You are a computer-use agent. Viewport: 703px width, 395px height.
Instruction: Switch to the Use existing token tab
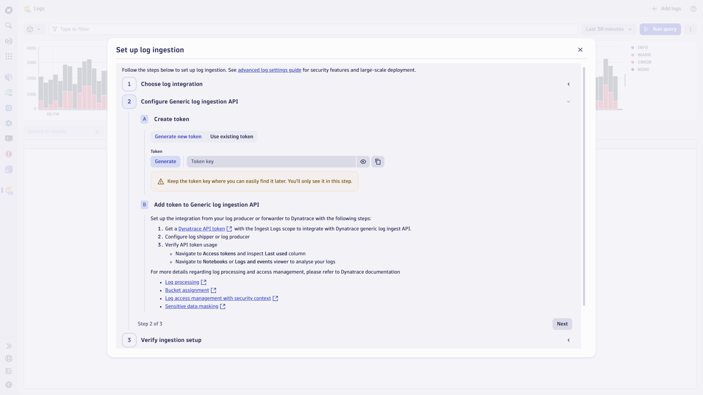click(x=231, y=136)
